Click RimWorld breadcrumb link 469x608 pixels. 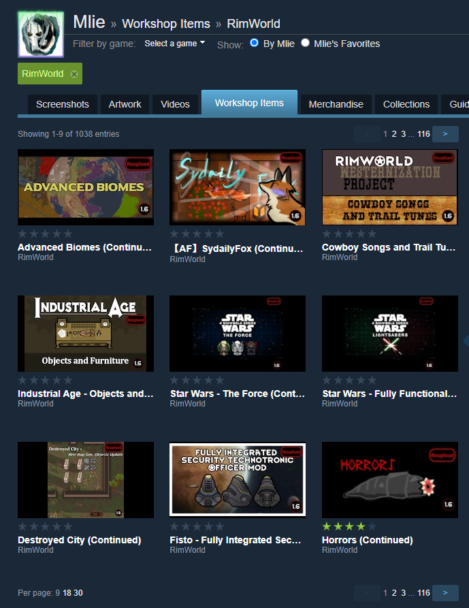tap(253, 24)
